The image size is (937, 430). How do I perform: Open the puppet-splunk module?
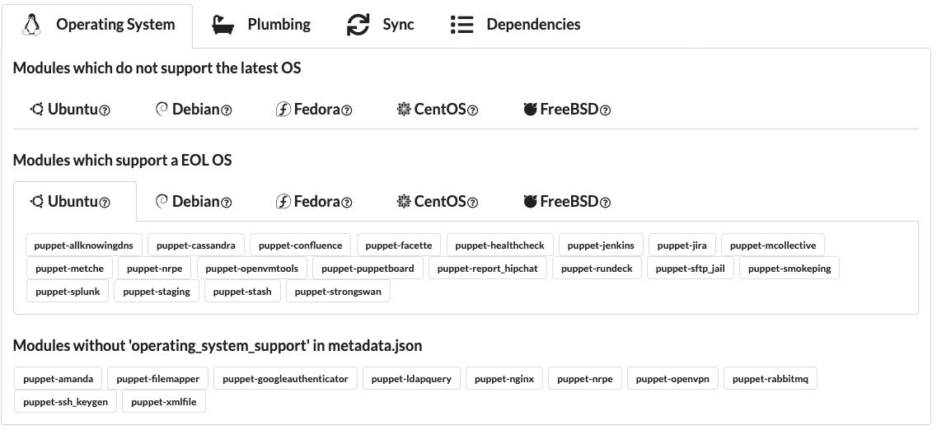click(x=68, y=292)
